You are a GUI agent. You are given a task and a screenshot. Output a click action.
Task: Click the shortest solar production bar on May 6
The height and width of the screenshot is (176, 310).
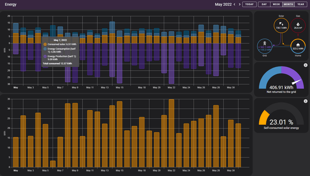pos(53,164)
